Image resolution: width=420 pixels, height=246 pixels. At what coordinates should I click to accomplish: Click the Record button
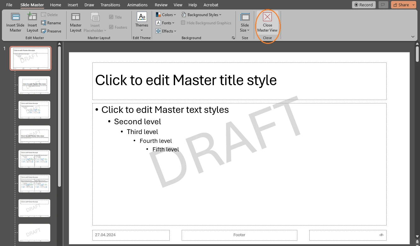[x=364, y=5]
